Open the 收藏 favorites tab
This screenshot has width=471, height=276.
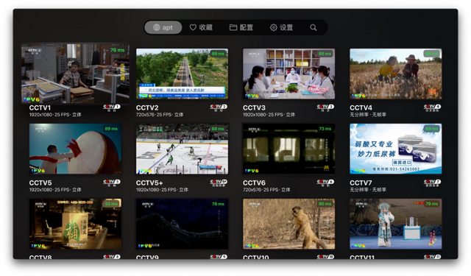(201, 28)
